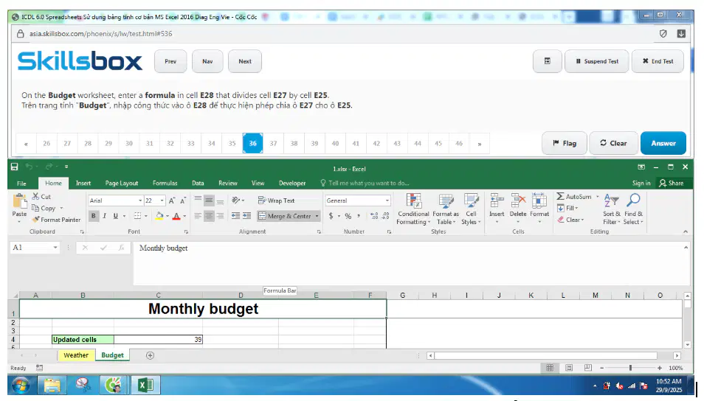Click Increase Decimal icon

pyautogui.click(x=374, y=216)
